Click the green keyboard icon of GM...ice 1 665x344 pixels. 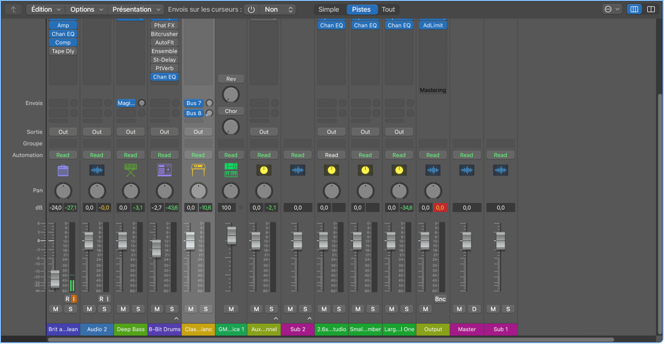tap(231, 170)
